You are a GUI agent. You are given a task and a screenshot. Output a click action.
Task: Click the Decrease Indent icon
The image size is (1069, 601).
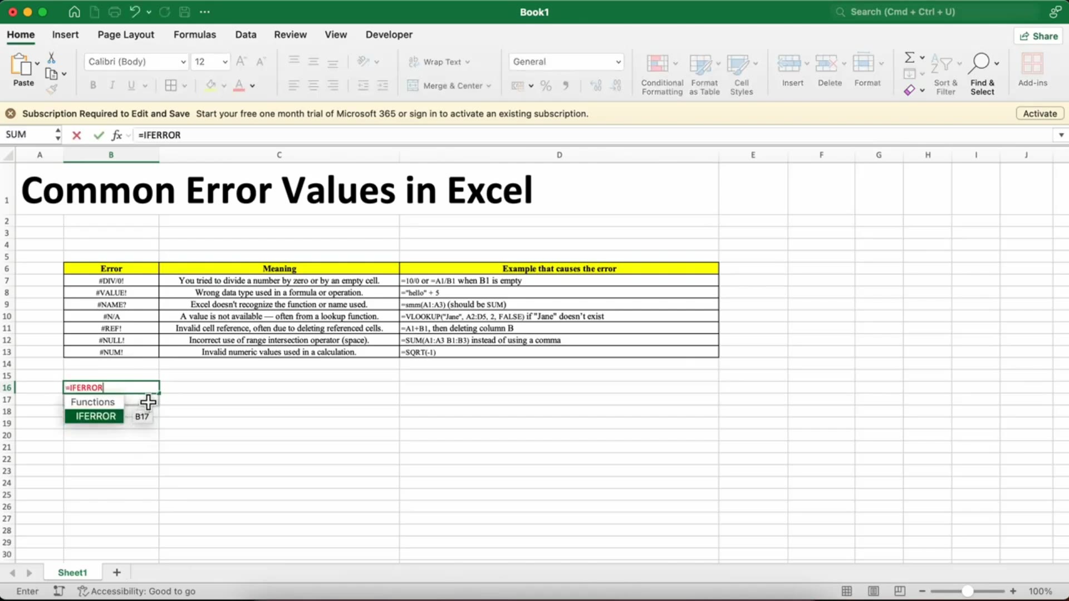(363, 86)
